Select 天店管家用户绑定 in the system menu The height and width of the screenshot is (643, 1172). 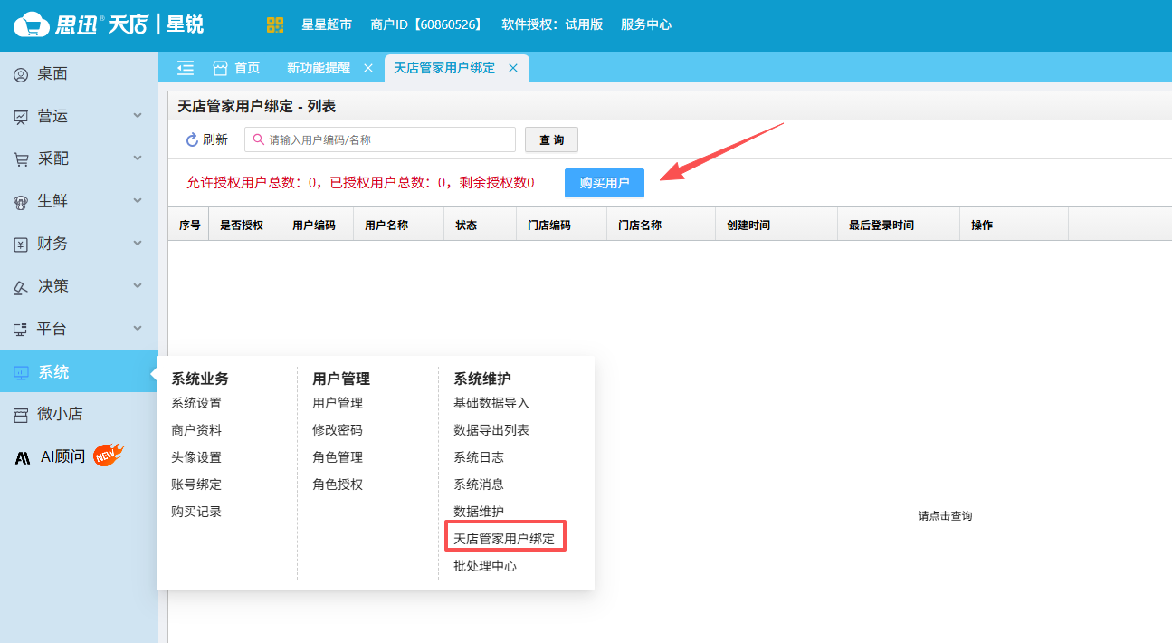pos(504,539)
